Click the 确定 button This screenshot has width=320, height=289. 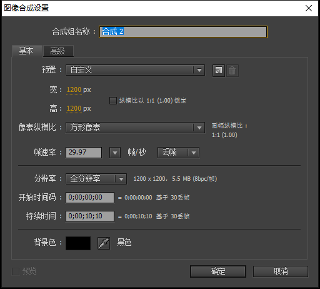point(218,271)
